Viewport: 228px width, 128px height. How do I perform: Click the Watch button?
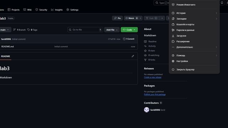point(131,18)
